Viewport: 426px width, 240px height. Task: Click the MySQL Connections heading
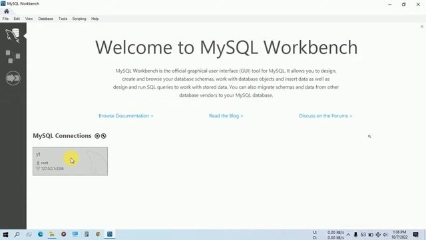(x=62, y=135)
